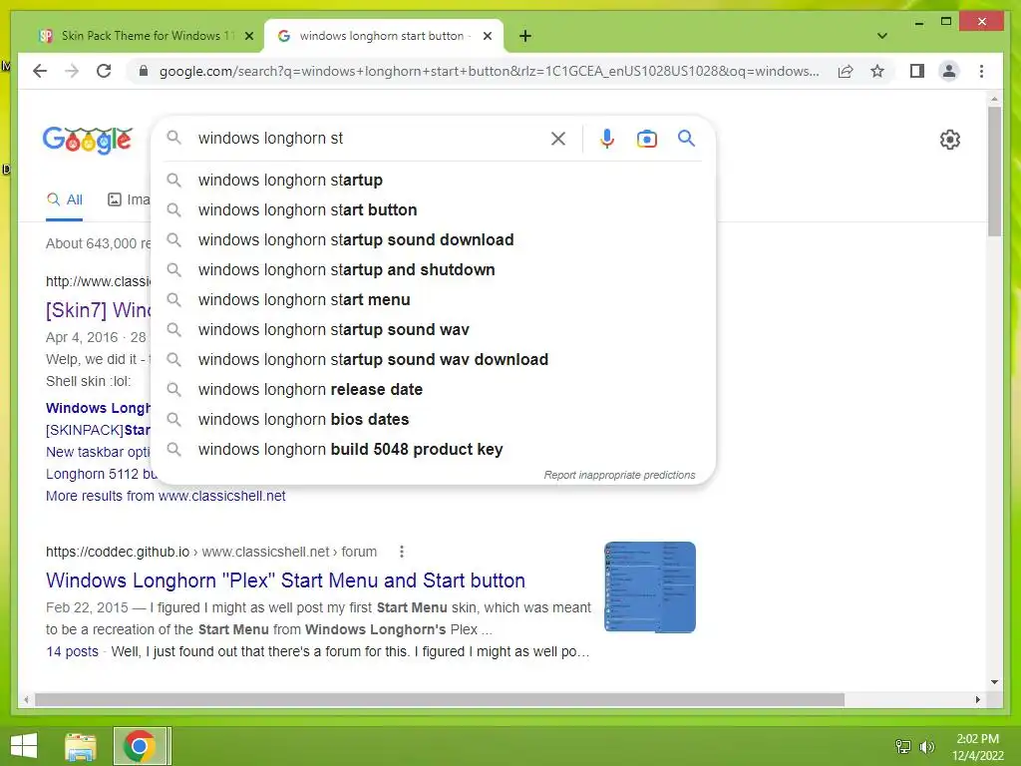Open result options three-dot for coddec.github.io

tap(402, 552)
